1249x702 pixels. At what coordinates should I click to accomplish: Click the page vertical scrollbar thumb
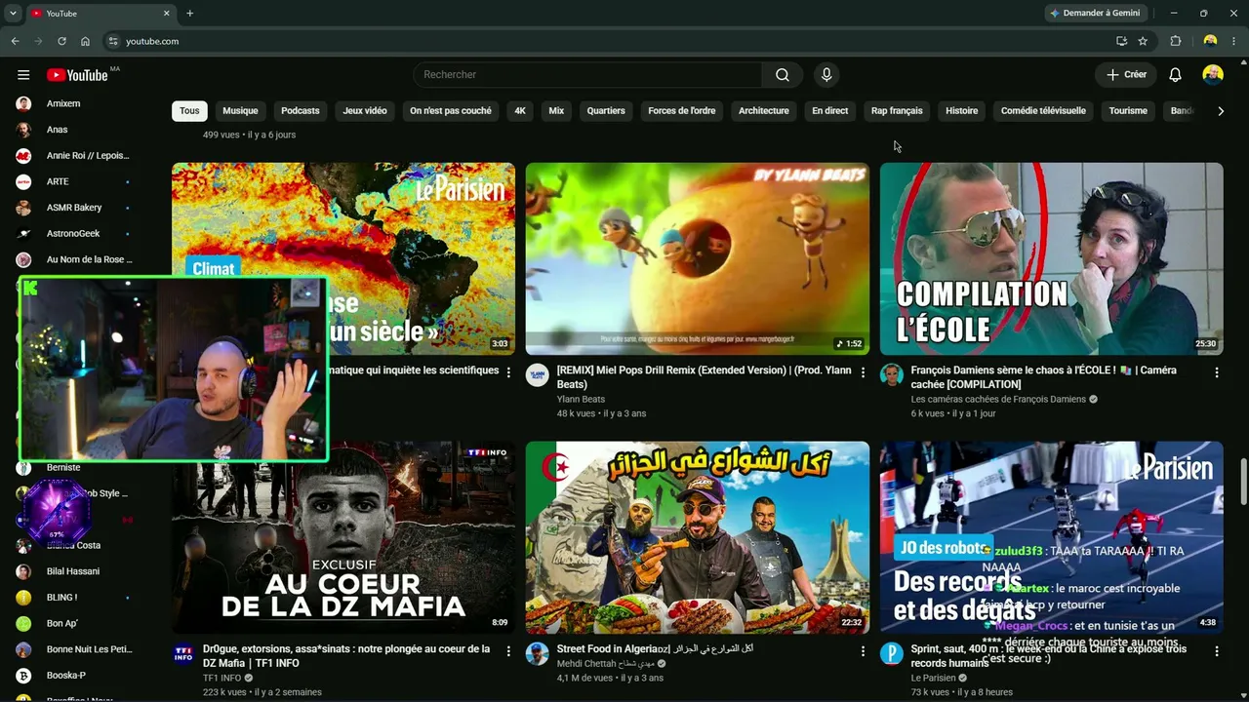click(x=1242, y=482)
